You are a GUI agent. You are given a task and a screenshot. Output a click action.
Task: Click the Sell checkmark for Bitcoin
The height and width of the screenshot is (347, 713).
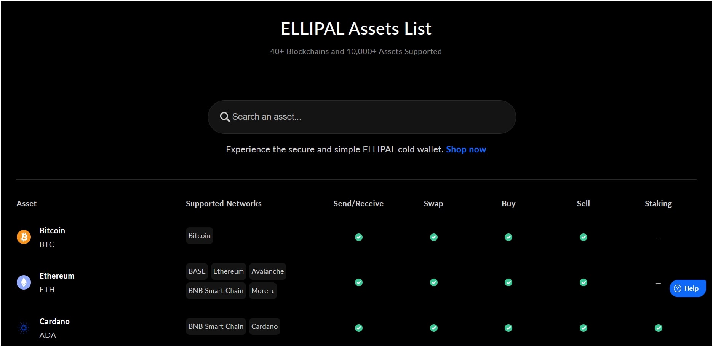coord(584,237)
